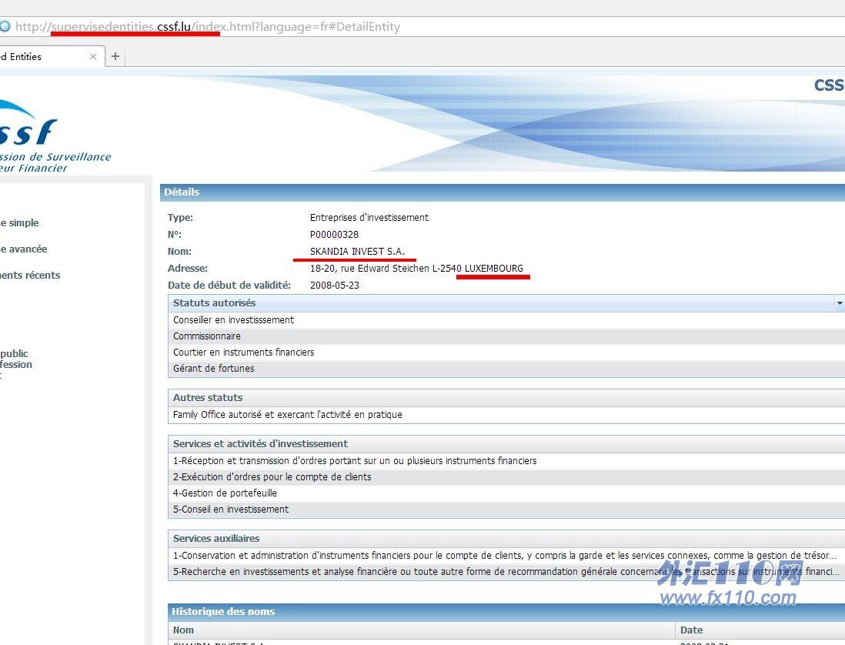The height and width of the screenshot is (645, 845).
Task: Click the Statuts autorisés header
Action: [x=506, y=302]
